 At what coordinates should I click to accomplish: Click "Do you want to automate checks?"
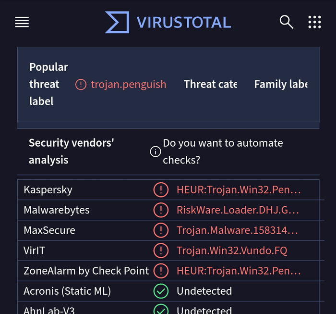point(223,151)
